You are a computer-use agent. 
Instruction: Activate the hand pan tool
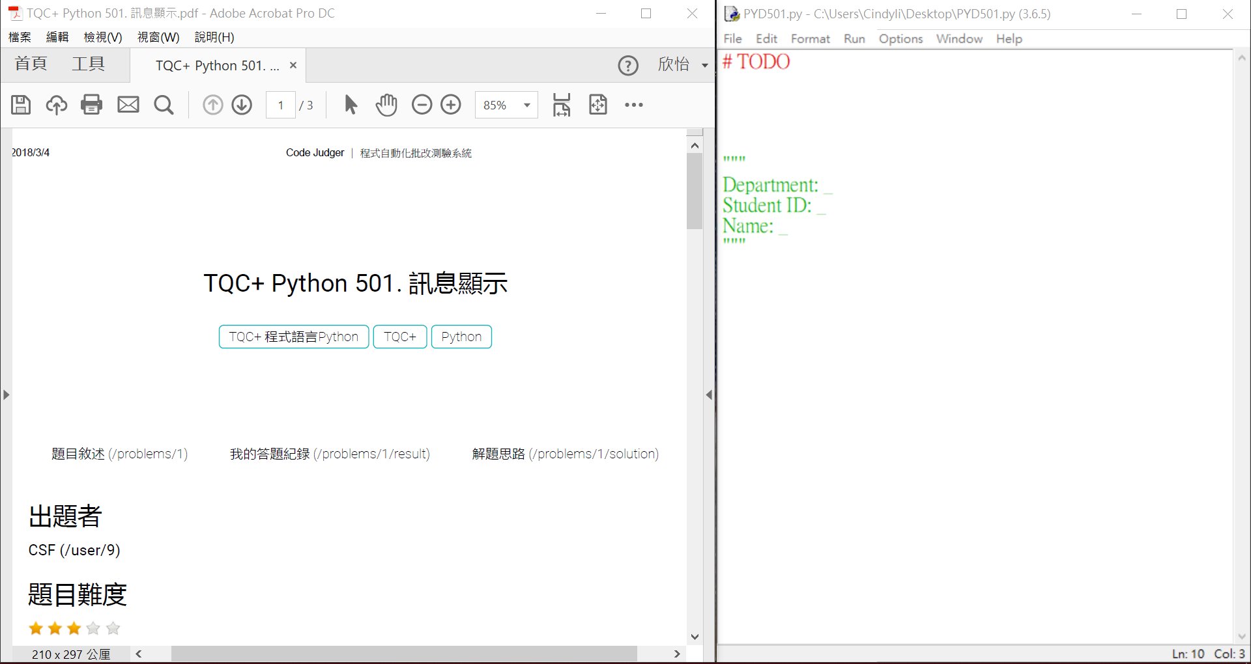click(x=386, y=105)
